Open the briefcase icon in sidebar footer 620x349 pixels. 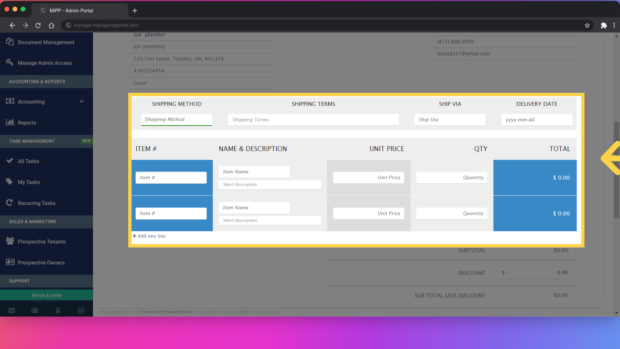pos(35,310)
